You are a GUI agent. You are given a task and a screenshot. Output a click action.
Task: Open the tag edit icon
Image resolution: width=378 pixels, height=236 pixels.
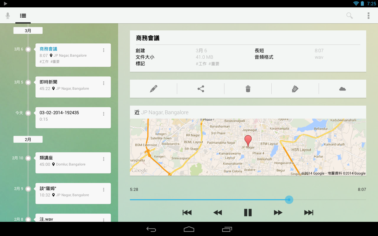tap(295, 89)
